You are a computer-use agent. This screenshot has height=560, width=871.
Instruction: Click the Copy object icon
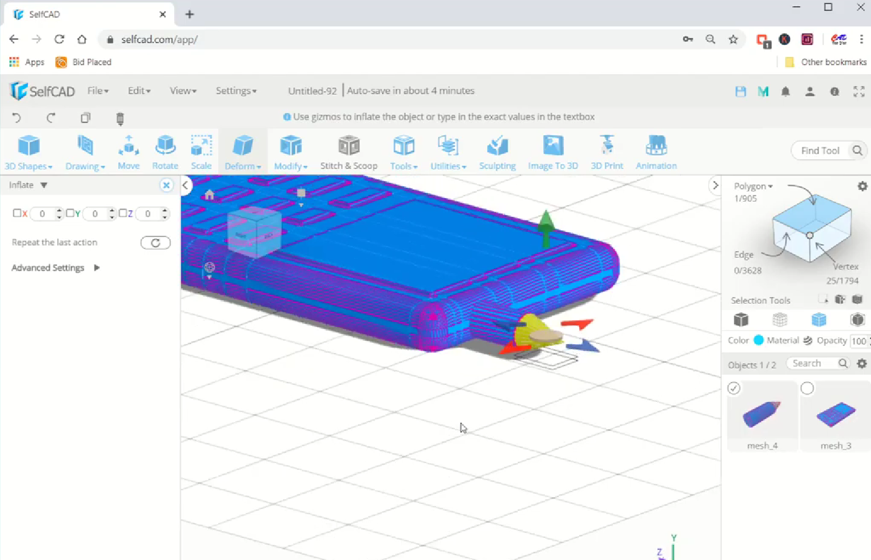86,118
